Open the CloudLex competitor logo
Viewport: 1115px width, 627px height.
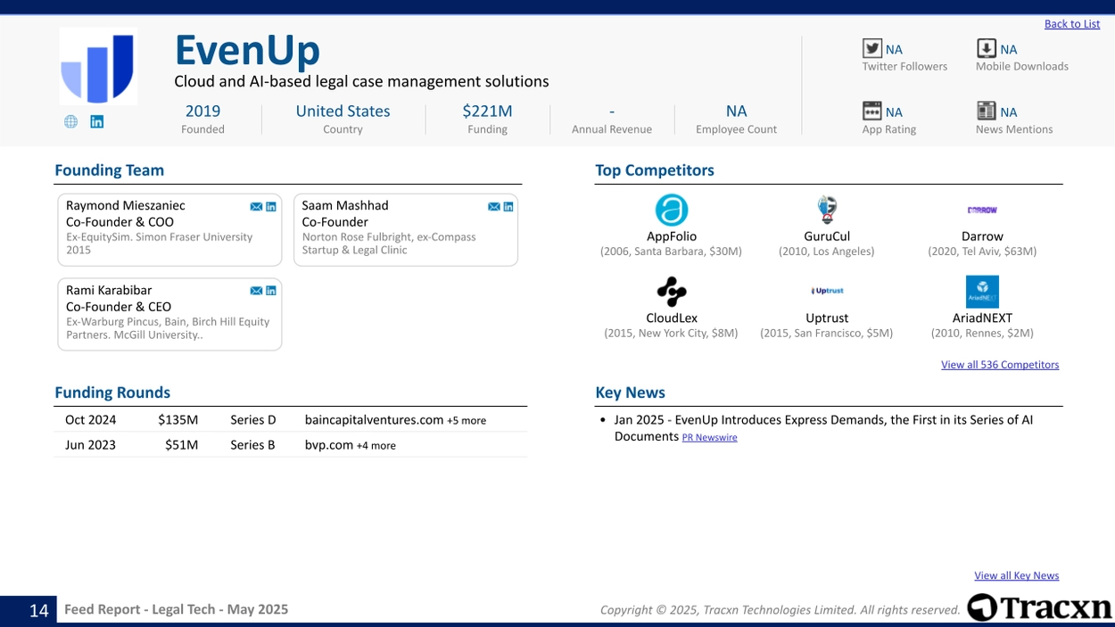point(672,292)
